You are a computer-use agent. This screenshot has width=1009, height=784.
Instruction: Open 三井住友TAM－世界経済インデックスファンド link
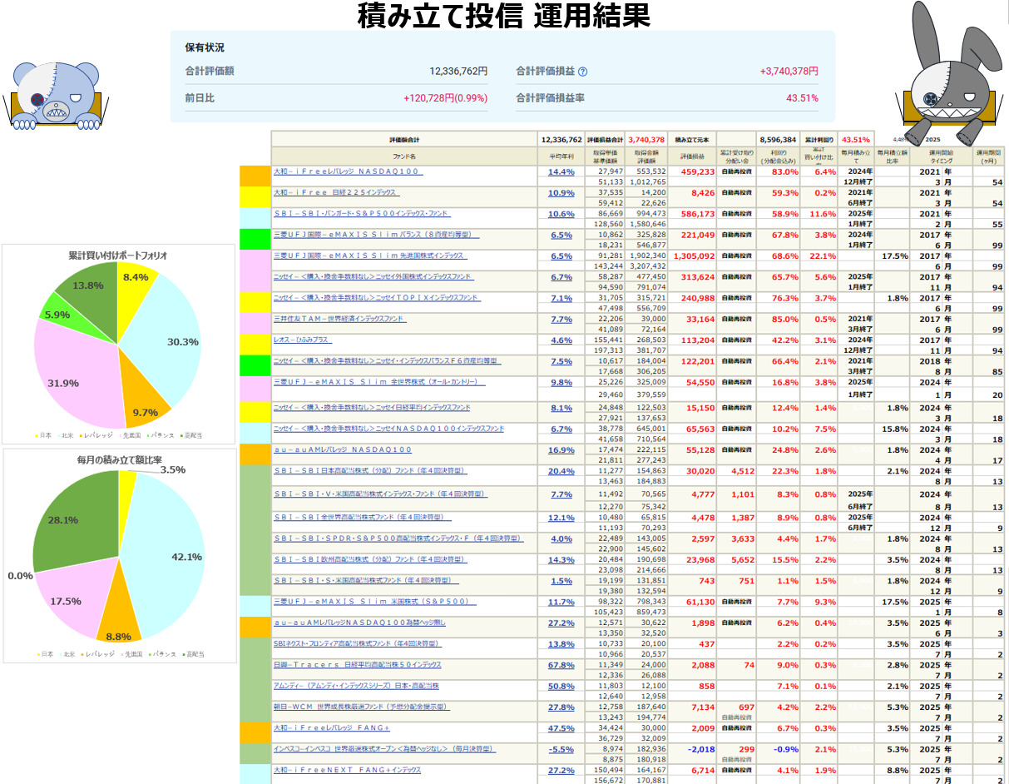(x=339, y=319)
